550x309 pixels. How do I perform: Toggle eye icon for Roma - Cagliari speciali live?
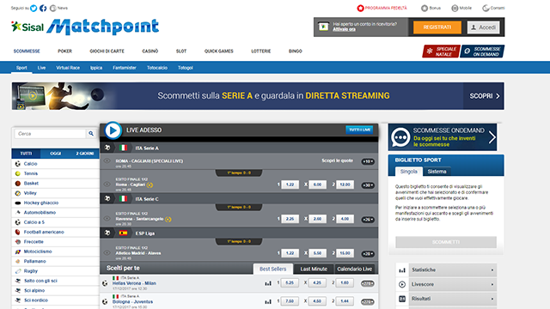click(107, 161)
